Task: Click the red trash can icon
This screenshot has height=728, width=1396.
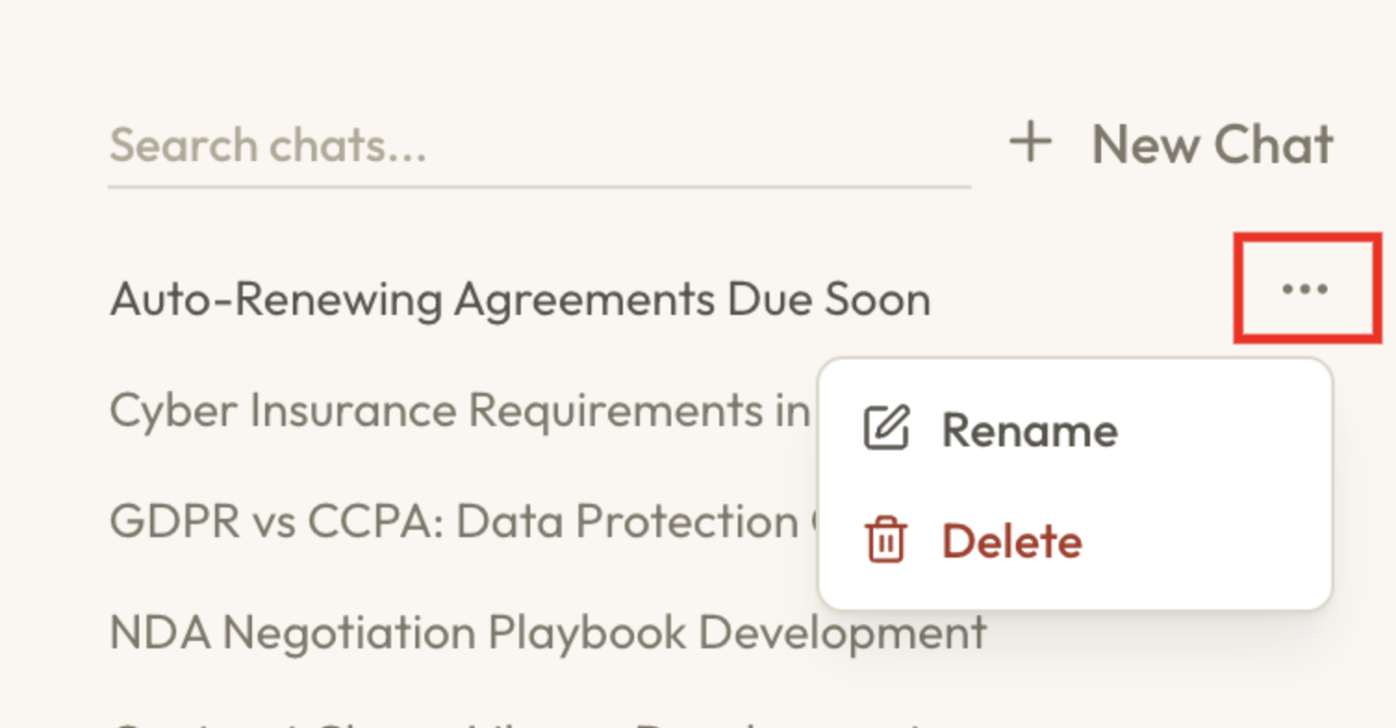Action: [885, 540]
